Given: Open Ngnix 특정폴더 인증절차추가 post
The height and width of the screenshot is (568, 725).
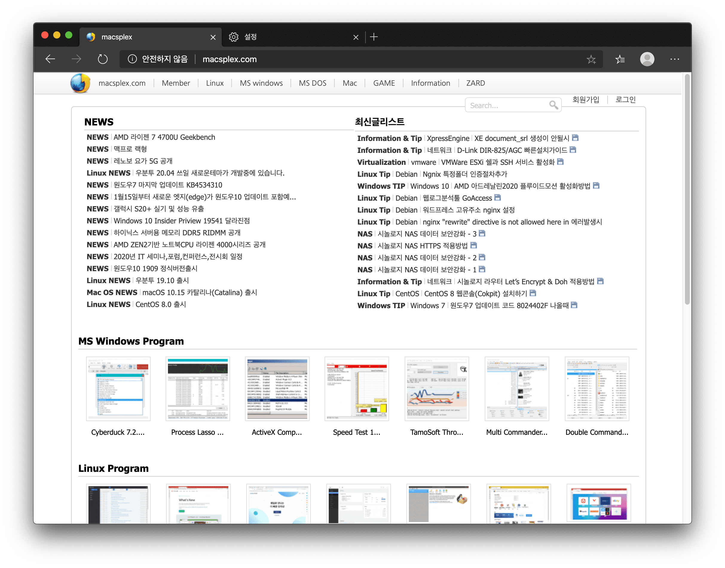Looking at the screenshot, I should pos(465,174).
